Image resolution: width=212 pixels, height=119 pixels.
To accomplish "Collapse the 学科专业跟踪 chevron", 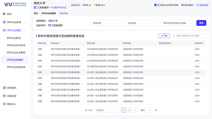I will [x=25, y=30].
